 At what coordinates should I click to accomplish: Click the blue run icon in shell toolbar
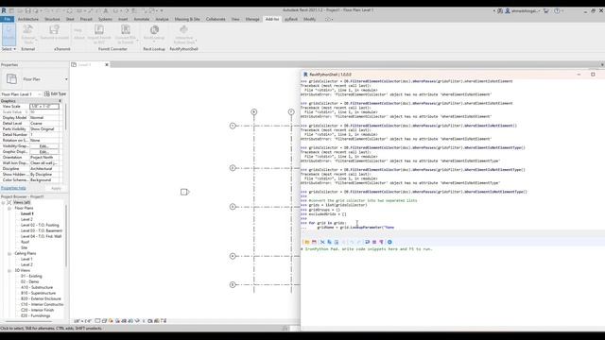(389, 242)
